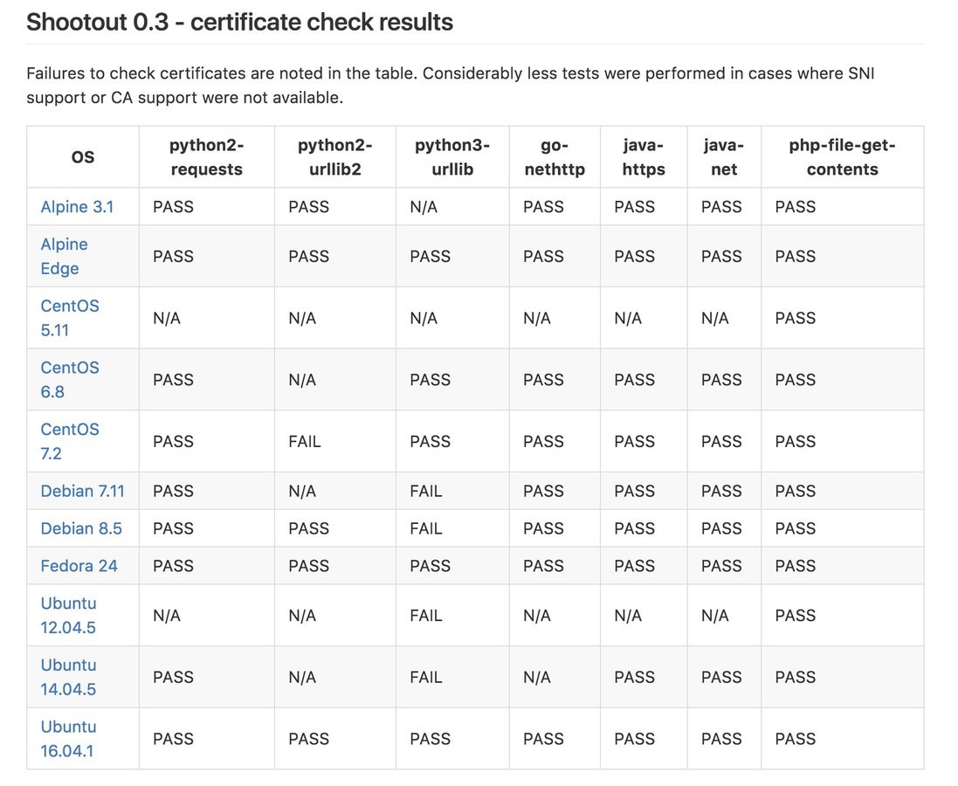Open the Ubuntu 12.04.5 link

(68, 616)
